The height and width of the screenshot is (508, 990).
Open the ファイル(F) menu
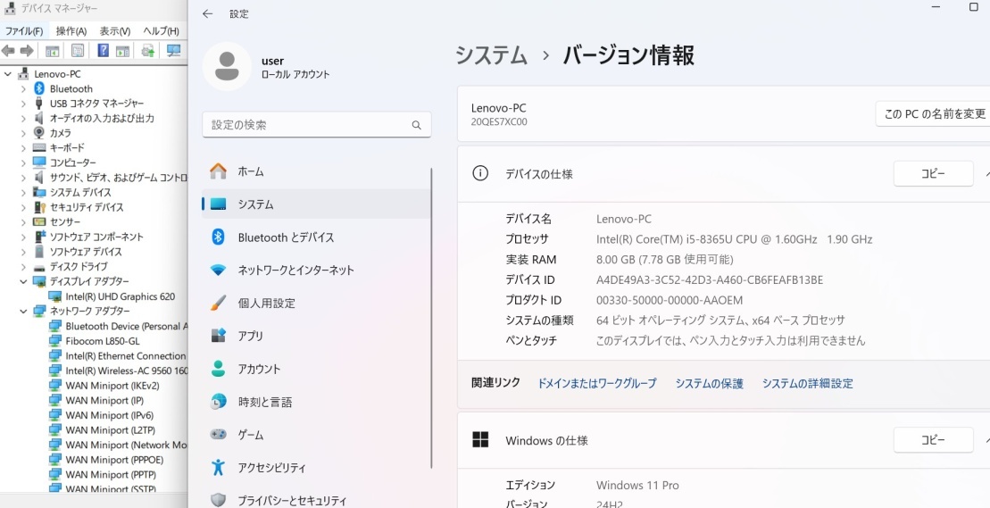point(24,31)
